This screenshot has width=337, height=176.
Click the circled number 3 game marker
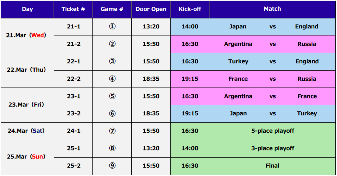pyautogui.click(x=112, y=61)
